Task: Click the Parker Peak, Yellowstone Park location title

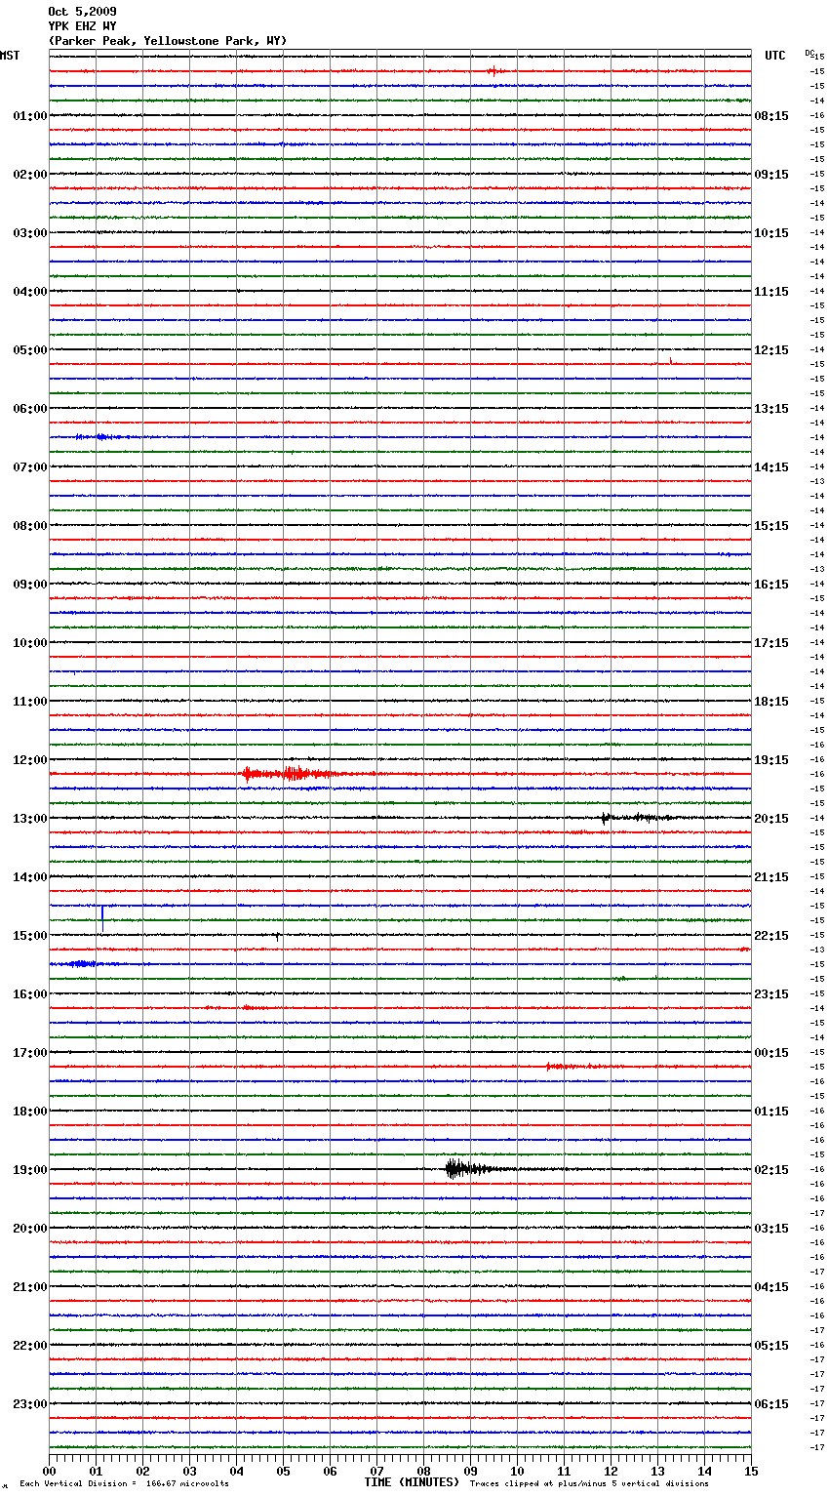Action: coord(167,41)
